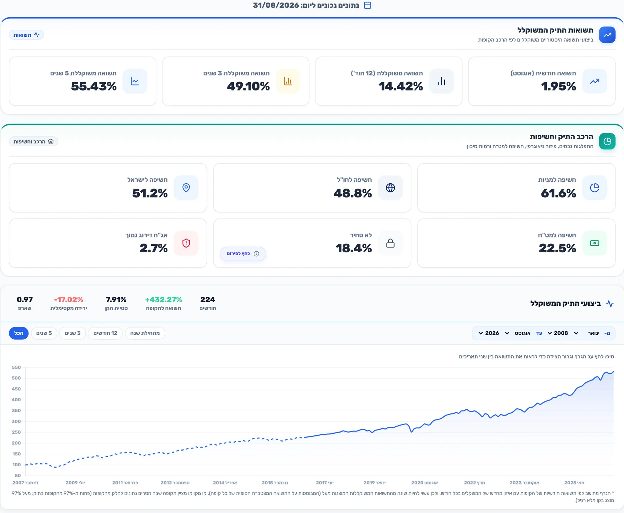
Task: Click the line chart icon for 5-year return
Action: pyautogui.click(x=135, y=81)
